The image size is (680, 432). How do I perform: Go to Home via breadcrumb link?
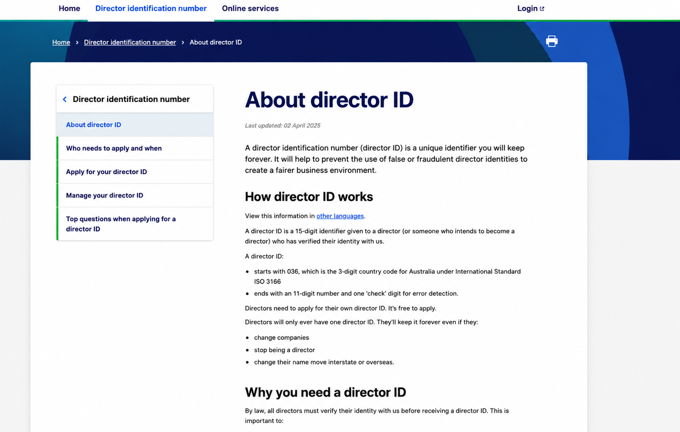pos(61,42)
